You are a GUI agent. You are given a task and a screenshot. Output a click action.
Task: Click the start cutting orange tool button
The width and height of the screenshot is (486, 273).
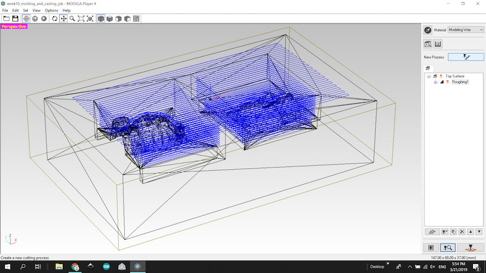(471, 248)
